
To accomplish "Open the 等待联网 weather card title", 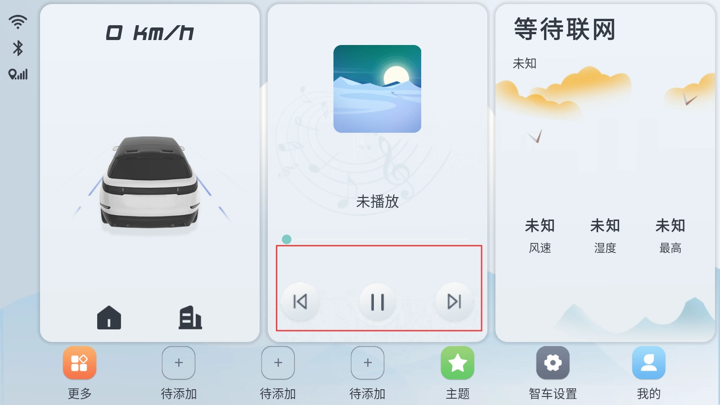I will (565, 29).
